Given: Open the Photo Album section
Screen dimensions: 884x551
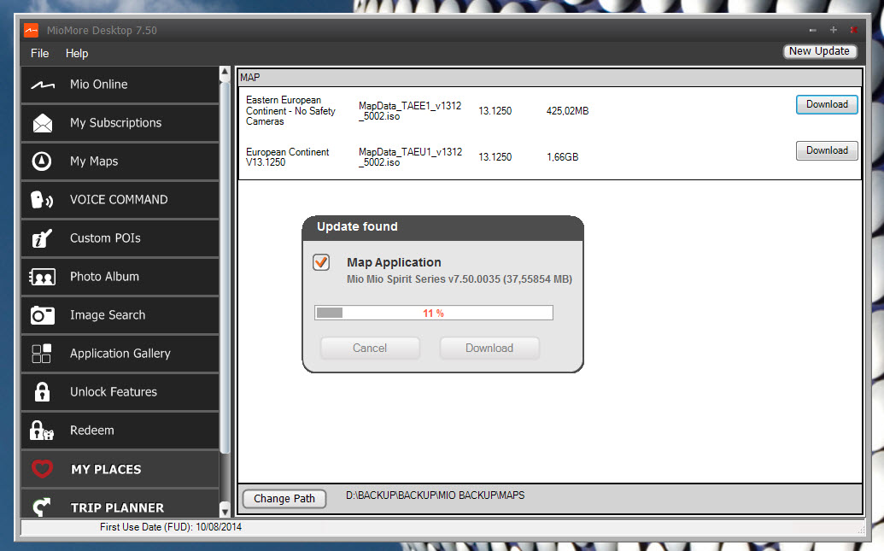Looking at the screenshot, I should click(120, 277).
